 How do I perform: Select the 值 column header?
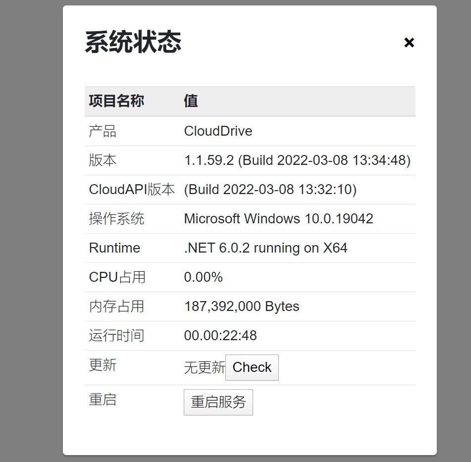(x=191, y=101)
